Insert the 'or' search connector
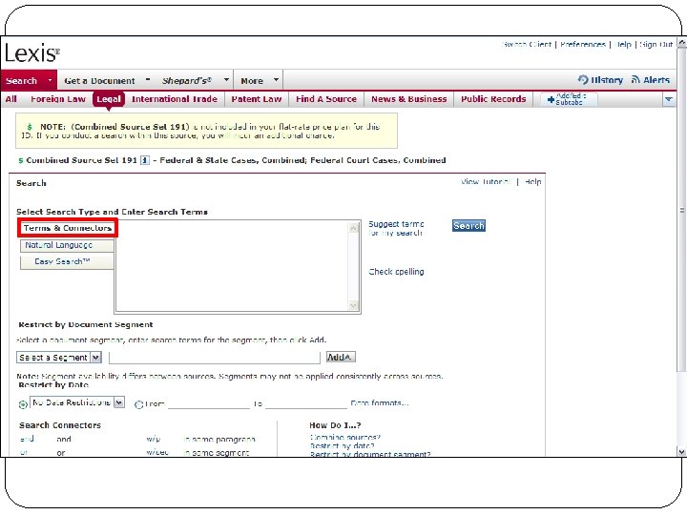The height and width of the screenshot is (515, 687). point(23,452)
